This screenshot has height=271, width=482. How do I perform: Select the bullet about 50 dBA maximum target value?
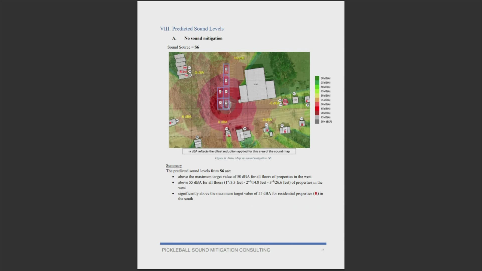click(245, 177)
